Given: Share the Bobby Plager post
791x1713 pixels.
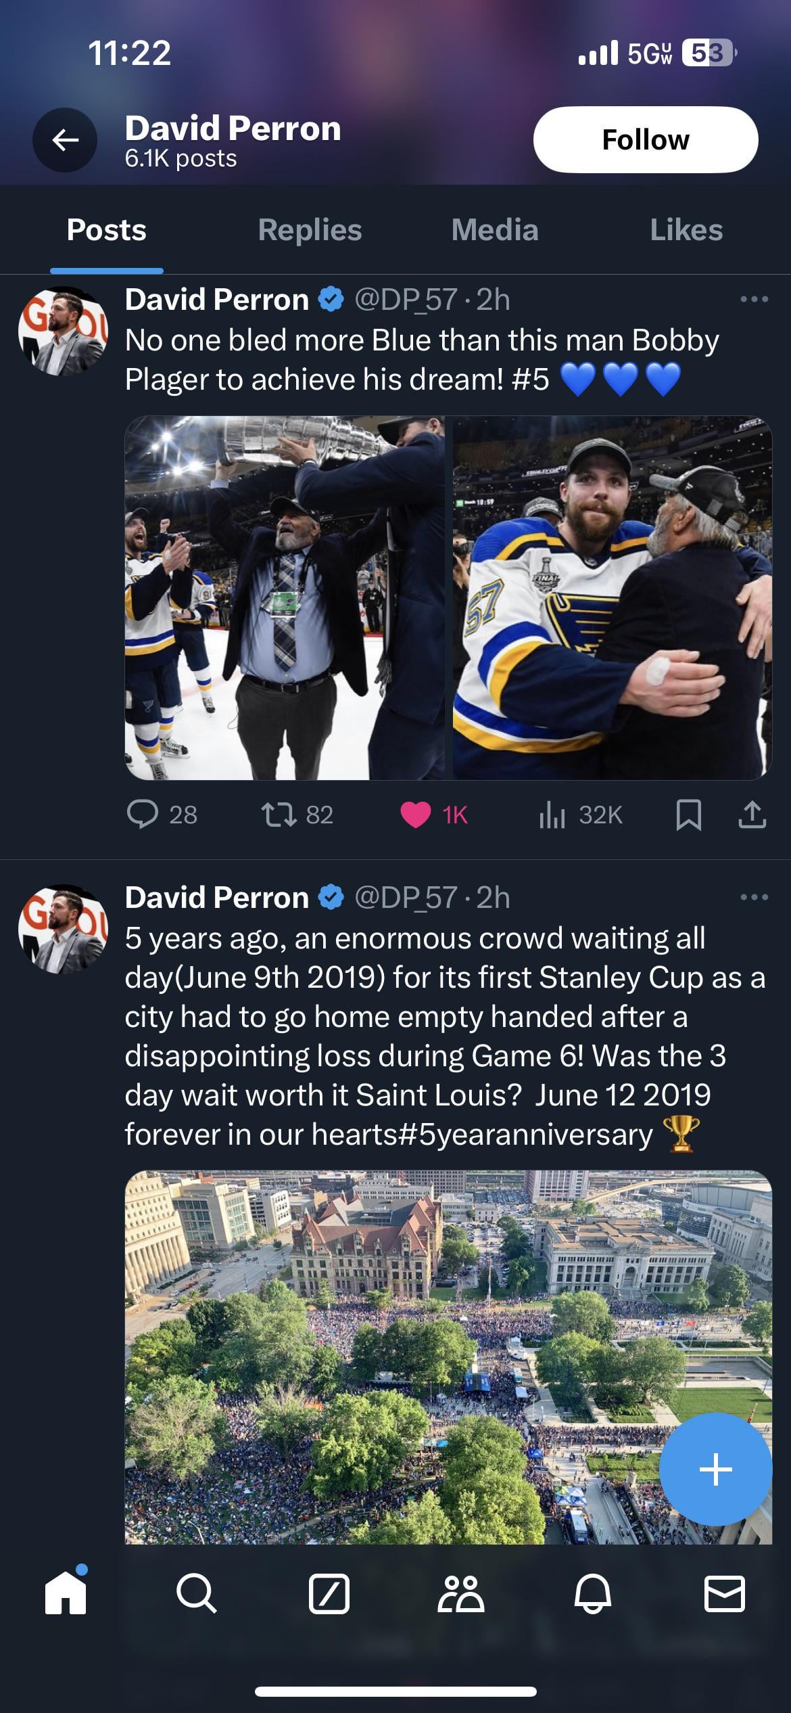Looking at the screenshot, I should (x=752, y=815).
